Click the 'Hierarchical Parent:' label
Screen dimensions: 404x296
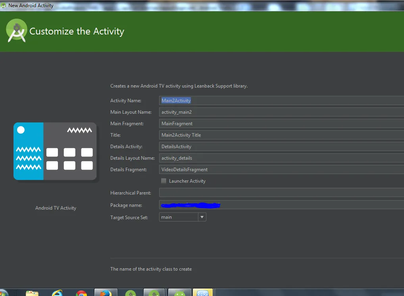(131, 193)
